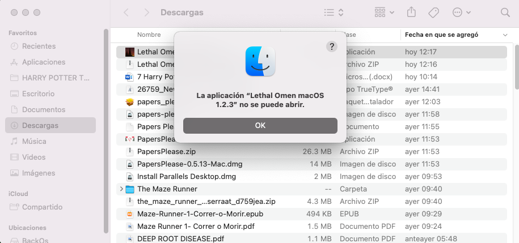Screen dimensions: 519x243
Task: Click the Imágenes photo icon
Action: pyautogui.click(x=14, y=173)
